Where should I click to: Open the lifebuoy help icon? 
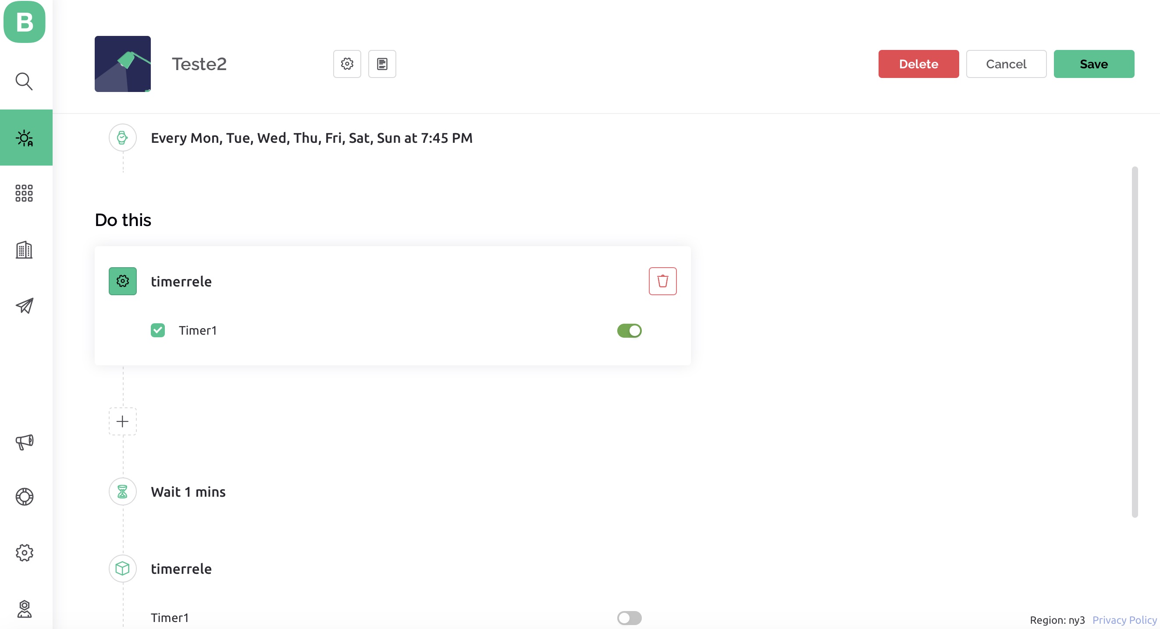pos(24,497)
